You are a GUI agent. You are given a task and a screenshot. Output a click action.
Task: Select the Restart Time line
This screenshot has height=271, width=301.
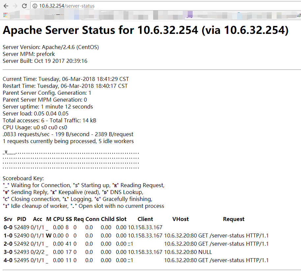coord(65,86)
